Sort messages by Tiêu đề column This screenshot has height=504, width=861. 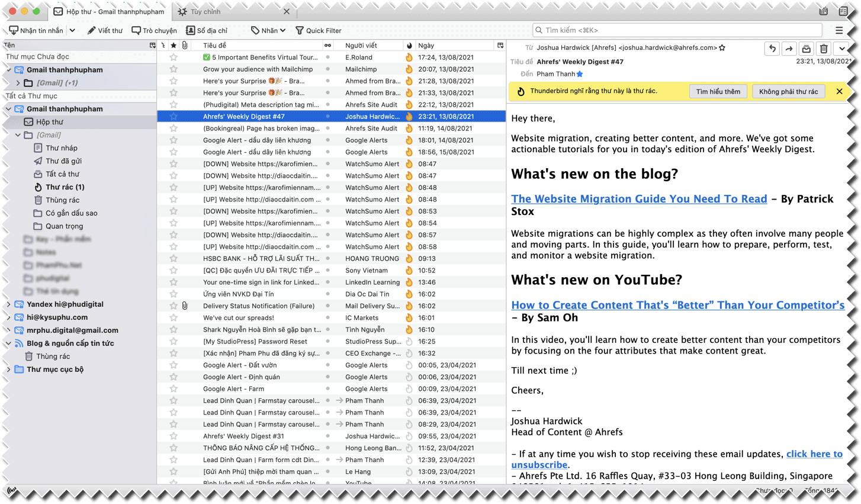click(x=256, y=46)
